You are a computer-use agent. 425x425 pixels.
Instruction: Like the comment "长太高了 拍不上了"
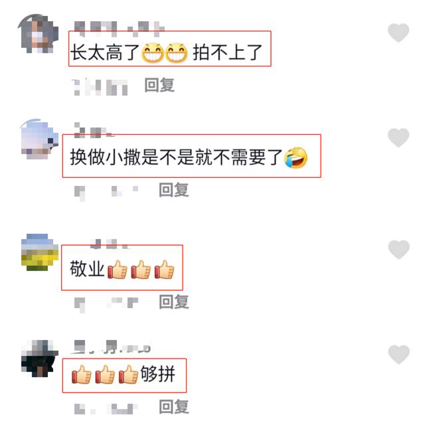[x=398, y=33]
